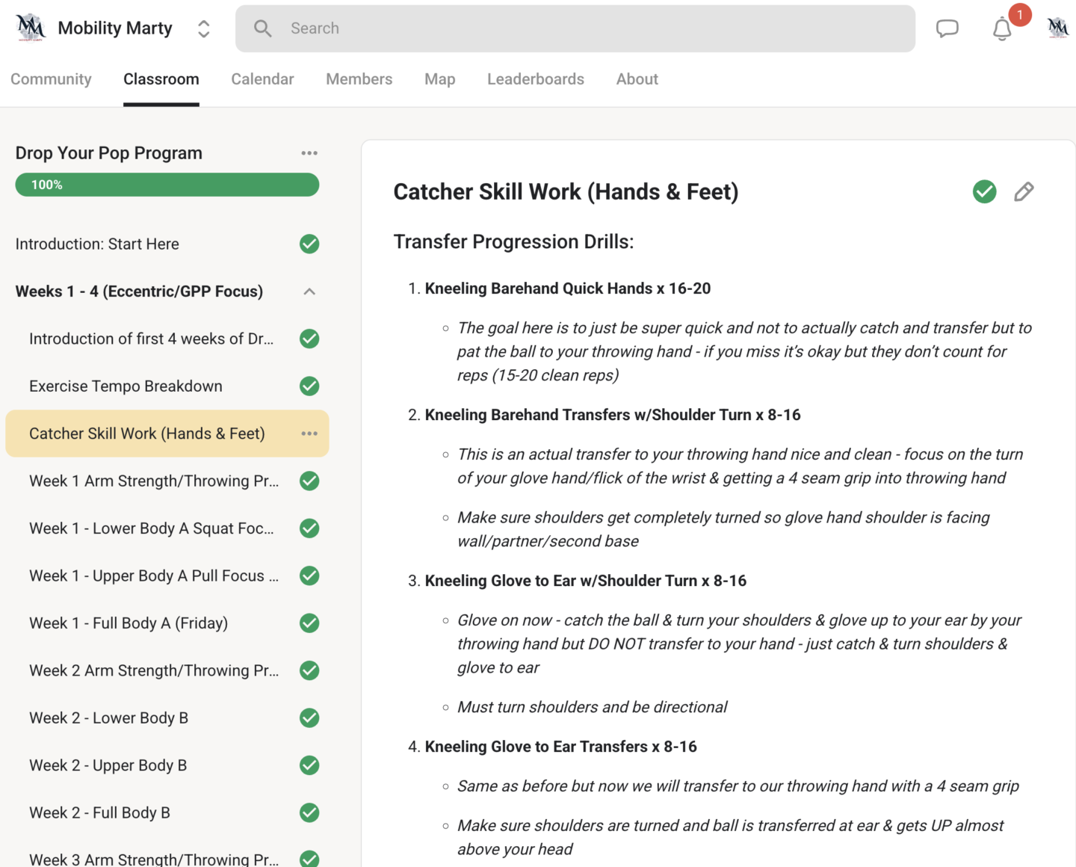Open the Week 2 - Upper Body B lesson

point(108,765)
